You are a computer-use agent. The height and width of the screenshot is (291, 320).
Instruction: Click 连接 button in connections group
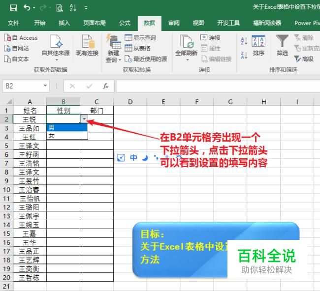click(x=210, y=37)
